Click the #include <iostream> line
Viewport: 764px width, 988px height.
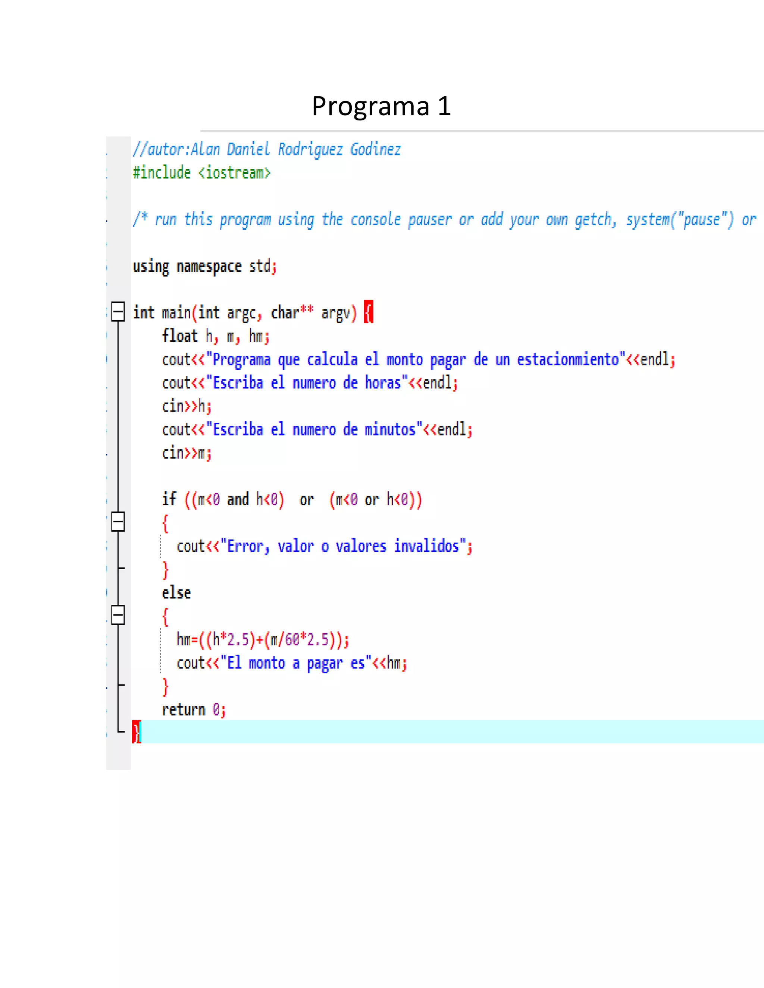201,173
